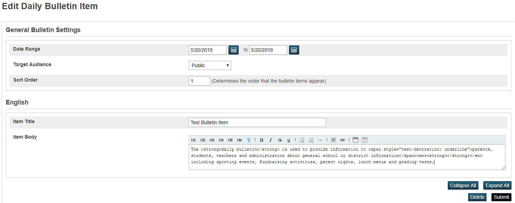515x203 pixels.
Task: Click the rounded box icon in the editor toolbar
Action: [x=356, y=140]
